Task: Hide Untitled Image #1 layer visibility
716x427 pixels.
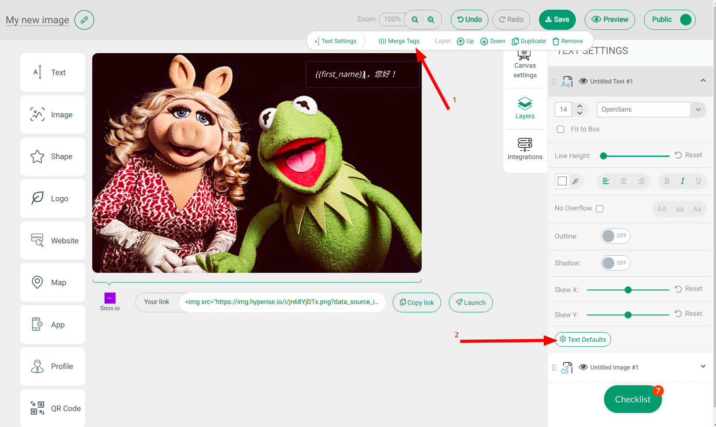Action: click(583, 367)
